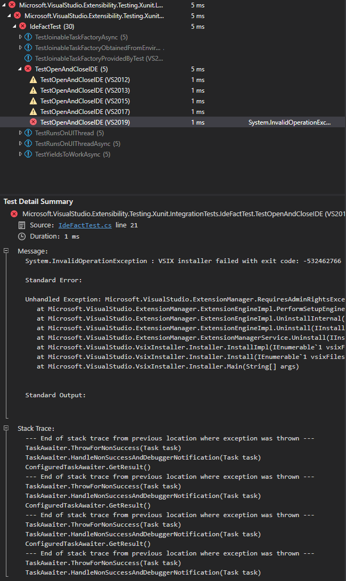Image resolution: width=346 pixels, height=581 pixels.
Task: Click 'Duration: 1 ms' text
Action: [x=54, y=236]
